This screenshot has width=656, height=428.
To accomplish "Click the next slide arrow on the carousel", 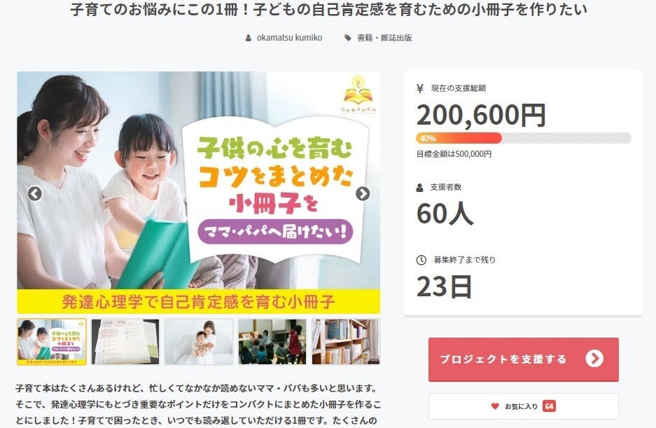I will pyautogui.click(x=363, y=193).
